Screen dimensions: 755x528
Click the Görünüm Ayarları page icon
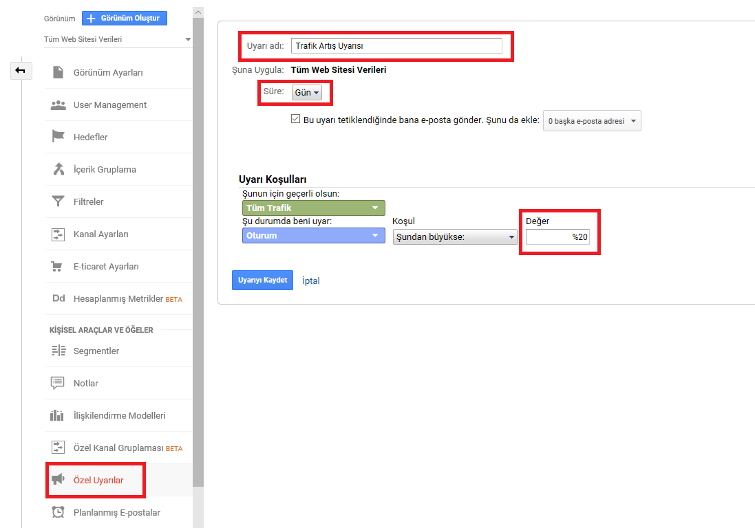(x=59, y=72)
